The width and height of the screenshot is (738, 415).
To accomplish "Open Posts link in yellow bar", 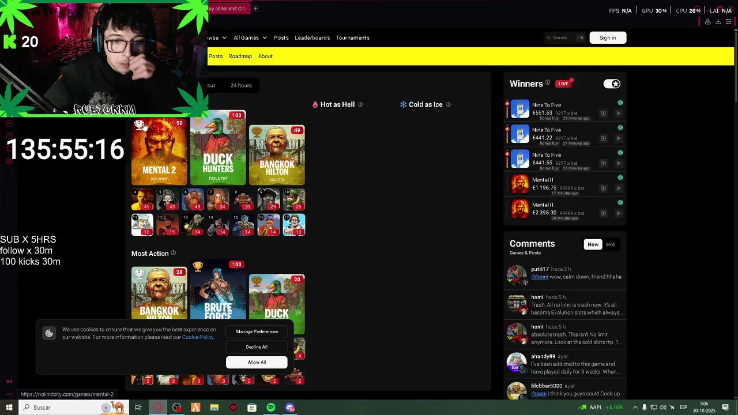I will (216, 56).
